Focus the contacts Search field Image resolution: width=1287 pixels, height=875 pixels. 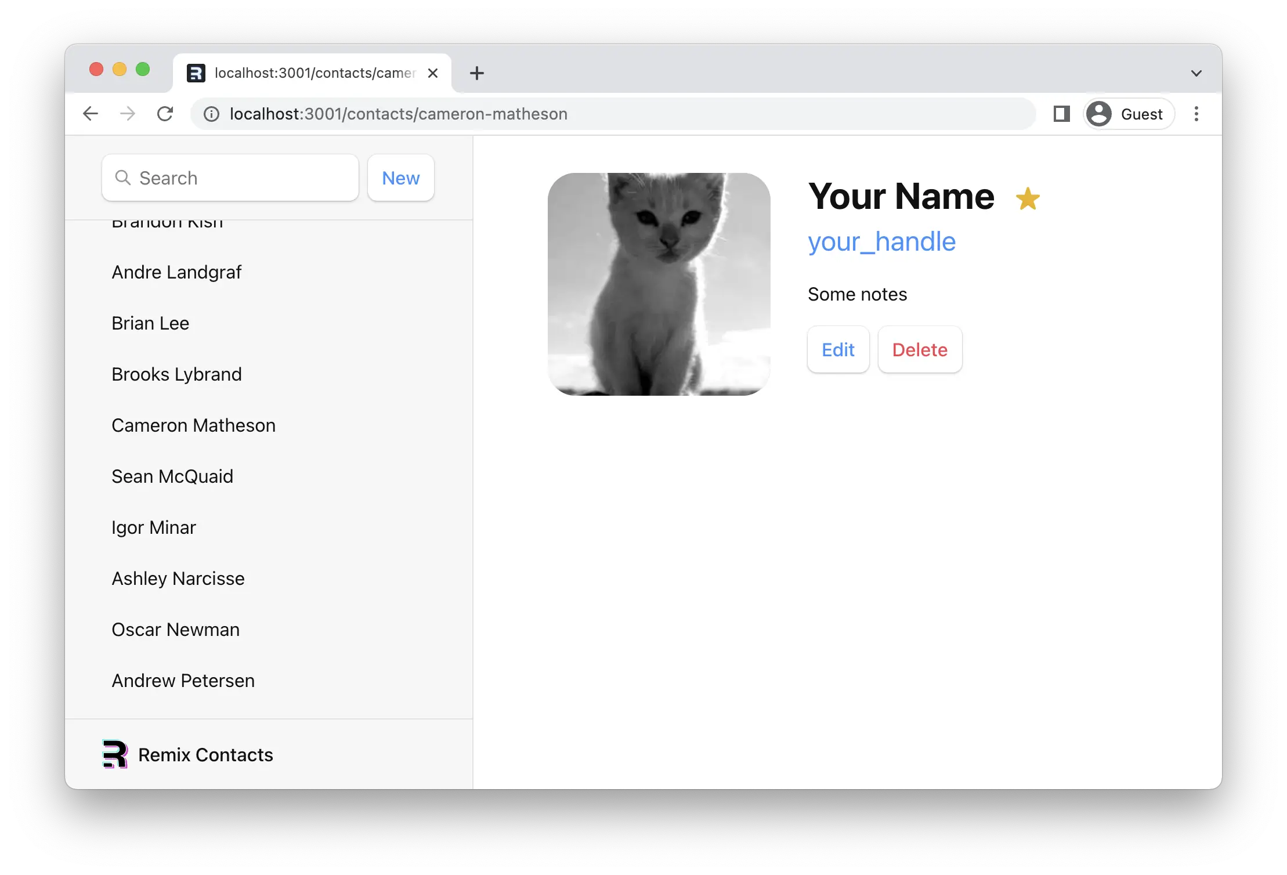tap(230, 178)
